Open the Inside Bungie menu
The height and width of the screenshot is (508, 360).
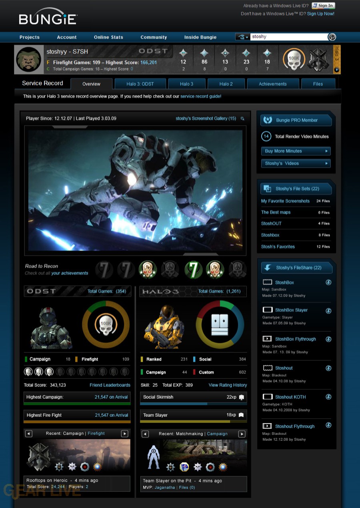(200, 37)
